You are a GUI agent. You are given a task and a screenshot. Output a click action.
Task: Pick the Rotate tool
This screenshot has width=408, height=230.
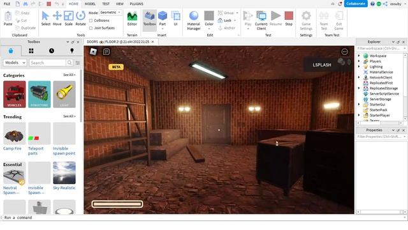tap(80, 19)
